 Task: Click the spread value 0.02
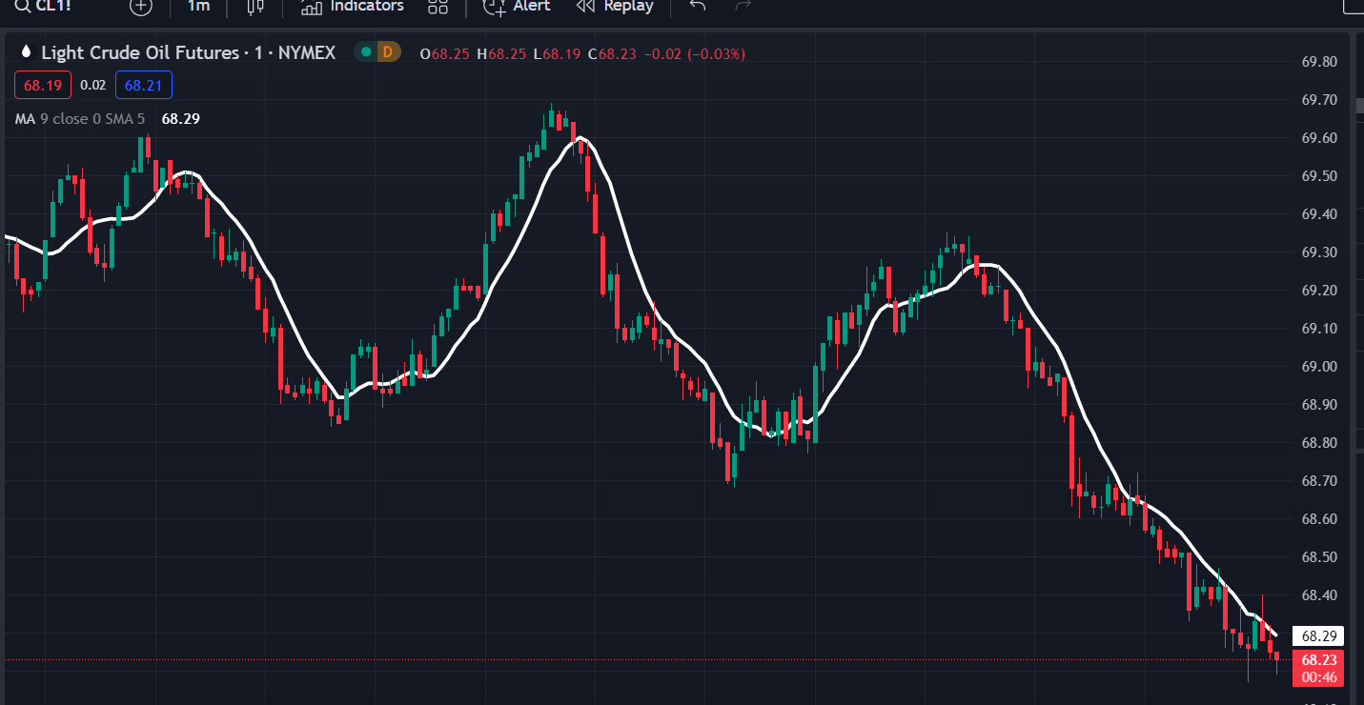(93, 84)
